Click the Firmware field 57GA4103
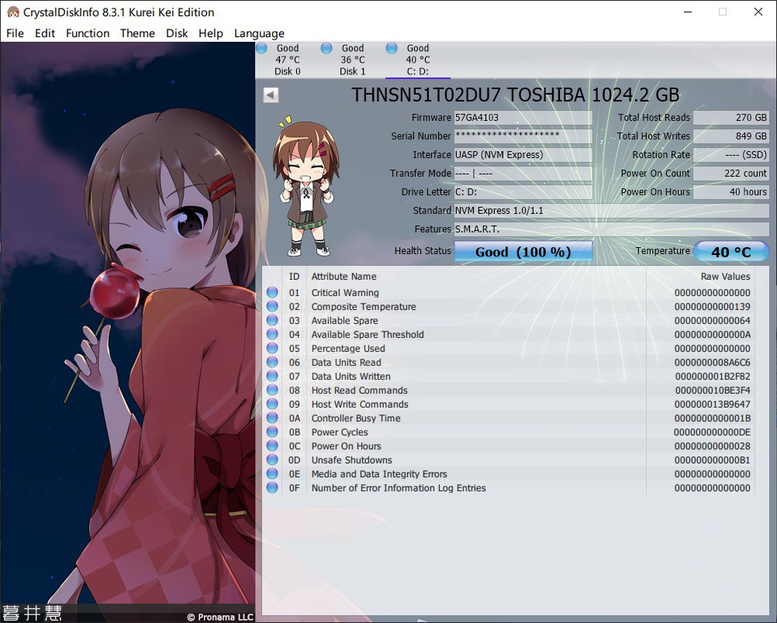Viewport: 777px width, 623px height. [523, 117]
